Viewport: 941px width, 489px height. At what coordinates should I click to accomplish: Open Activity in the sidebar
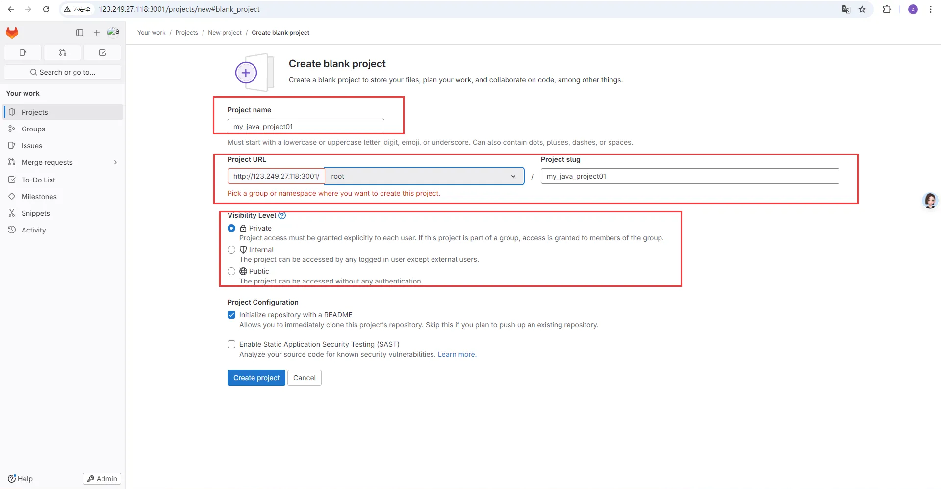(x=63, y=230)
